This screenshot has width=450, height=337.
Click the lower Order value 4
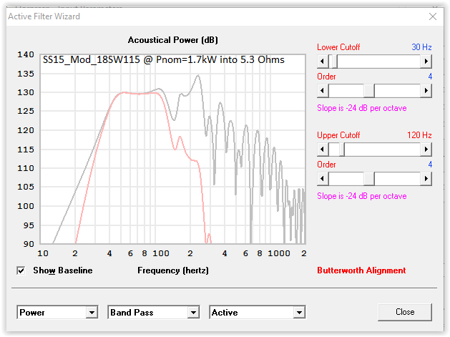pyautogui.click(x=430, y=77)
